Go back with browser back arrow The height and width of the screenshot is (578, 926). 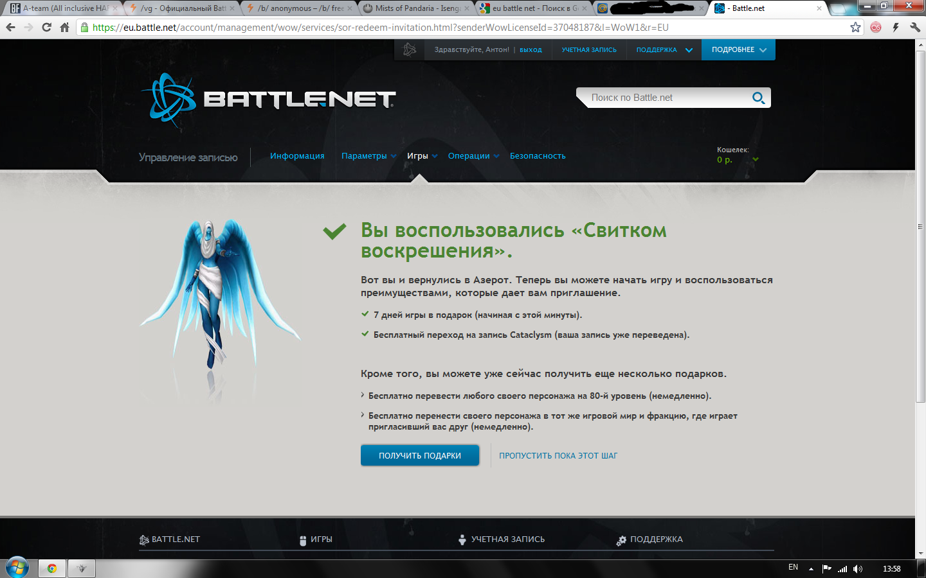10,28
